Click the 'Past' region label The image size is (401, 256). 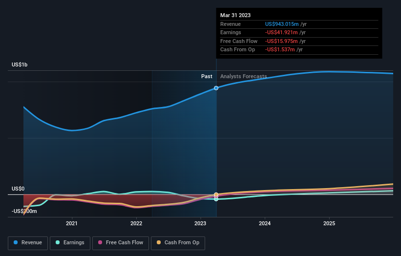[207, 77]
